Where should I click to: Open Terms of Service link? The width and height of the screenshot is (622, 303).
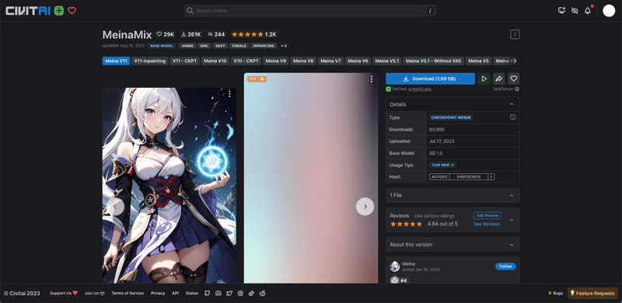[x=128, y=294]
